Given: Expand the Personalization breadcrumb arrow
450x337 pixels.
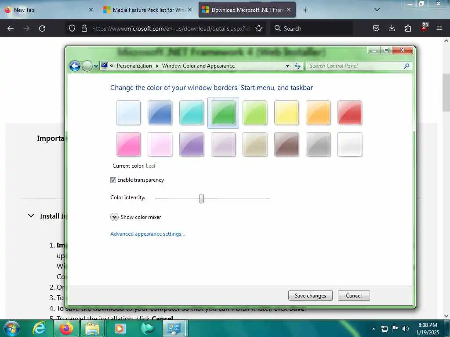Looking at the screenshot, I should coord(157,66).
